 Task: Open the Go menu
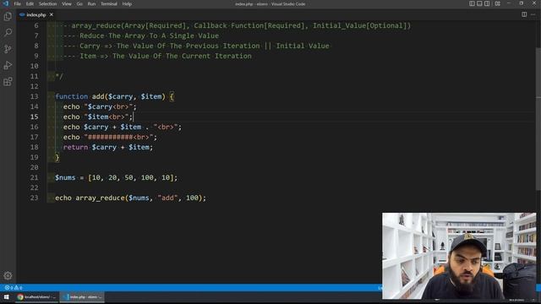click(x=79, y=3)
